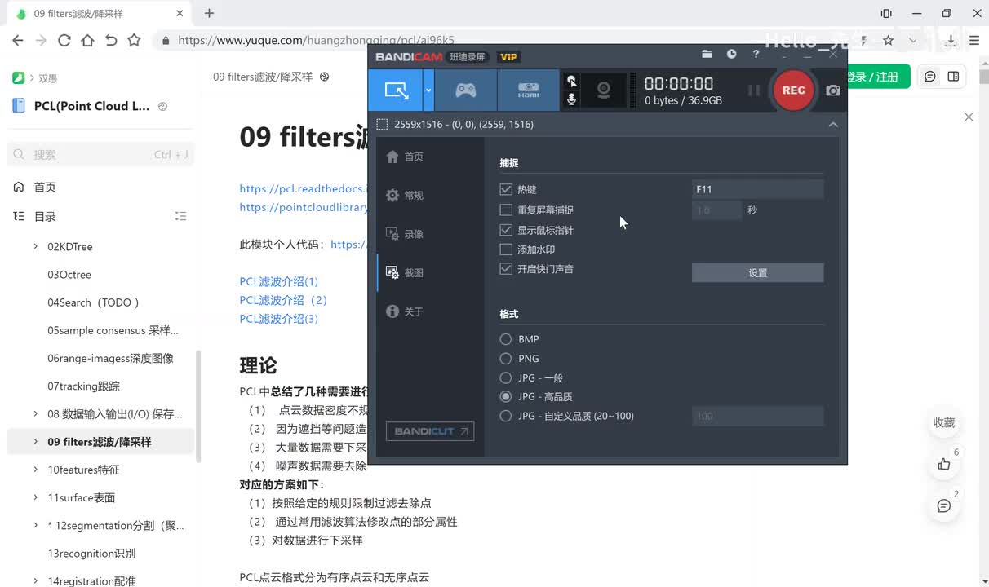Select JPG - 高品质 radio button

click(506, 397)
